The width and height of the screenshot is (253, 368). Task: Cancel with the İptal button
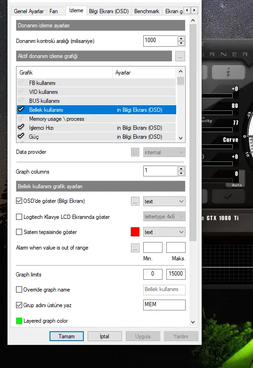point(105,336)
